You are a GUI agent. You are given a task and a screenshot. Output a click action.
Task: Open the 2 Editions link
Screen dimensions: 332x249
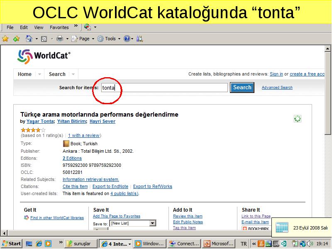[x=72, y=158]
